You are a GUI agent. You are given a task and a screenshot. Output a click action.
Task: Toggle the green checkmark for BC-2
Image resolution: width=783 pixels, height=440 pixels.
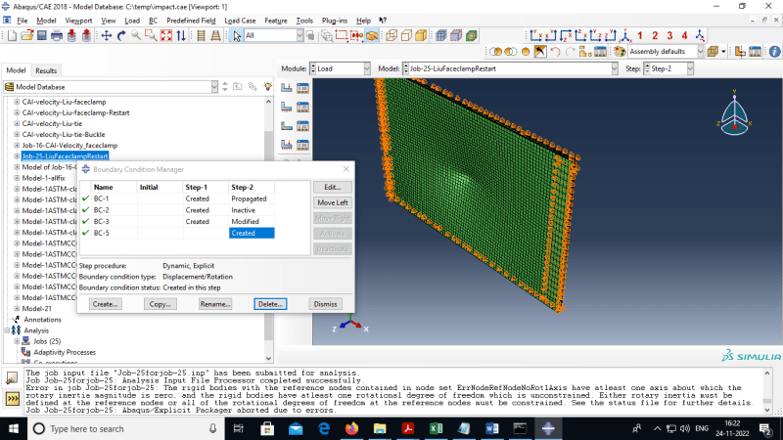tap(86, 210)
